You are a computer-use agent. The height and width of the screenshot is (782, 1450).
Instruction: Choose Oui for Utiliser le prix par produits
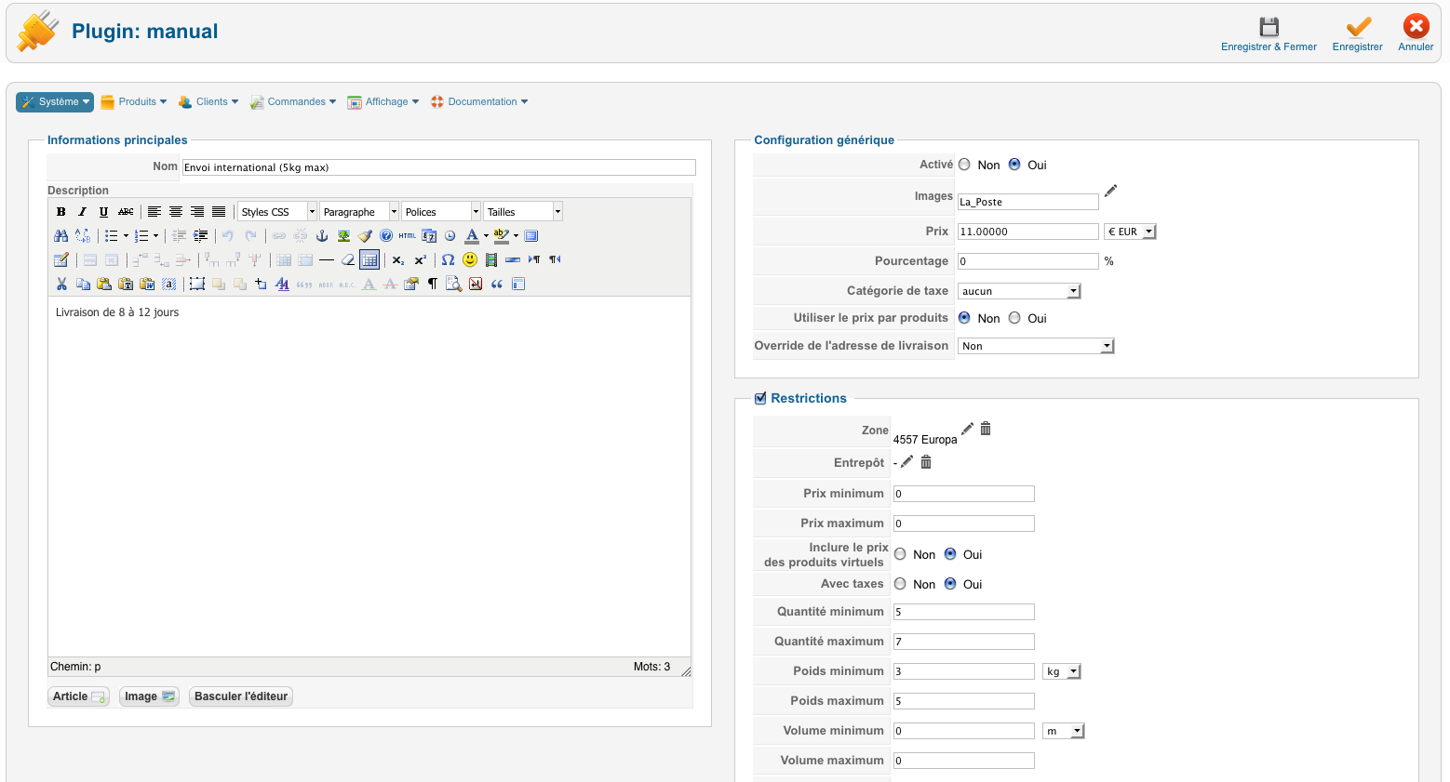click(1014, 318)
